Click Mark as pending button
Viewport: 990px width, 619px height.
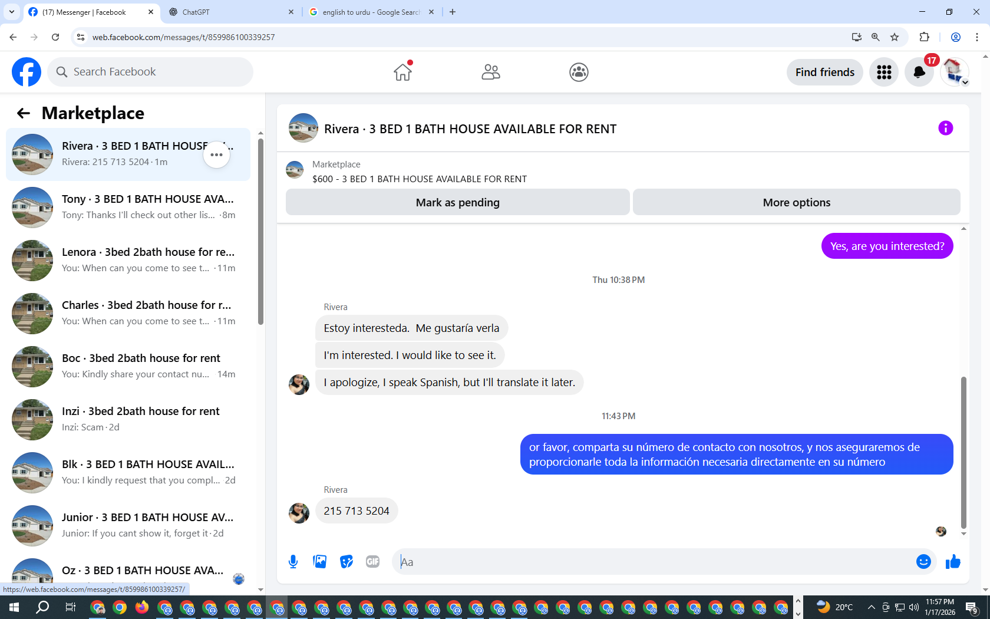point(458,202)
